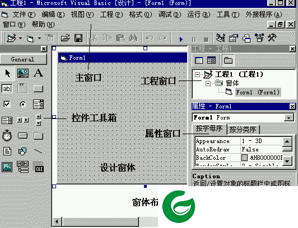Click properties list scroll down arrow
Screen dimensions: 298x228
(x=287, y=161)
